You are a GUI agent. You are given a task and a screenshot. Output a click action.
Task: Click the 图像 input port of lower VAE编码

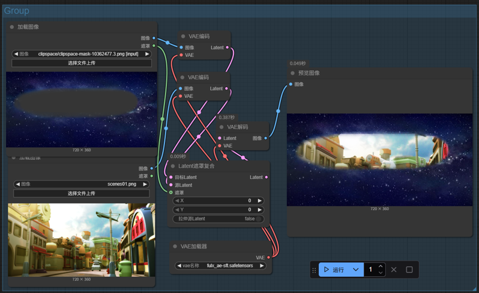[x=181, y=89]
